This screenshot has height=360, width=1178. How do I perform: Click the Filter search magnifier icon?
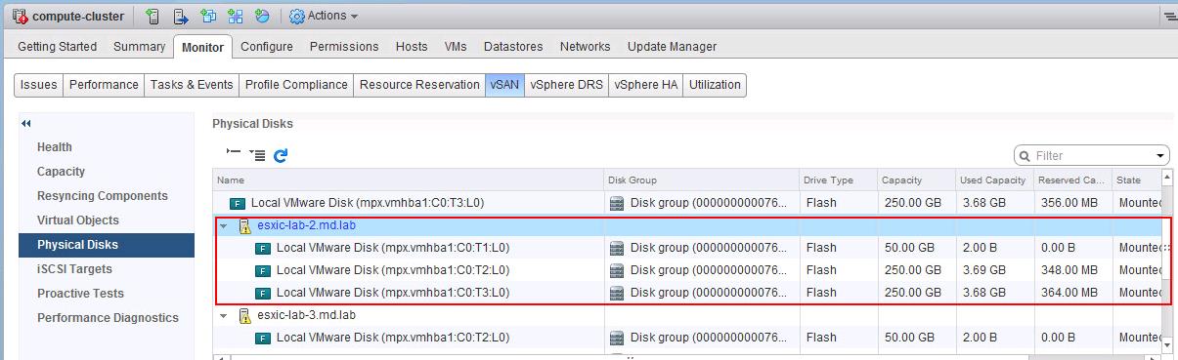tap(1025, 155)
